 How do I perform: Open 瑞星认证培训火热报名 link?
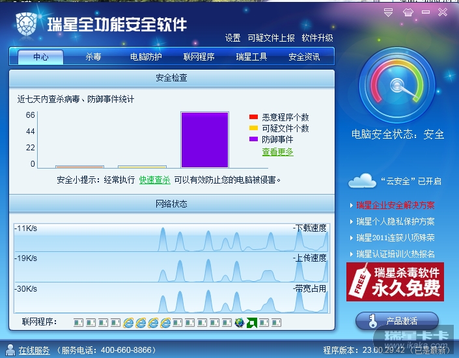[395, 254]
